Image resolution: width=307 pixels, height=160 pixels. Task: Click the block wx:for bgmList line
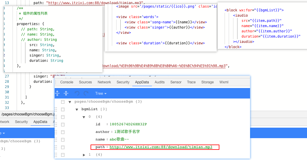[x=254, y=10]
